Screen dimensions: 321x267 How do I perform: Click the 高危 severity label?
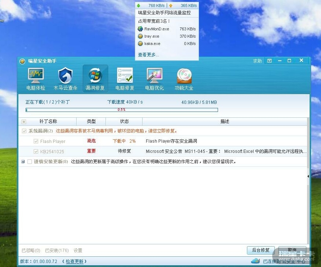91,141
